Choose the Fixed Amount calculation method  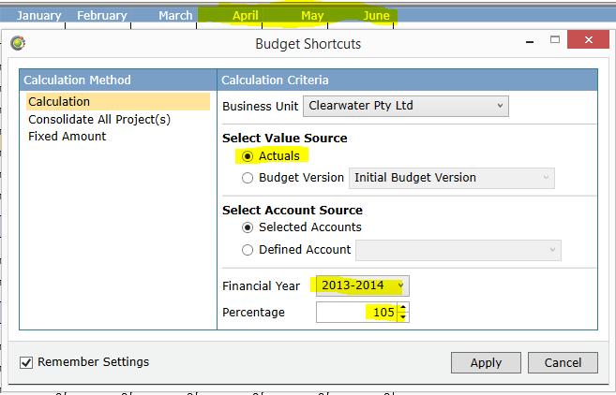point(68,136)
